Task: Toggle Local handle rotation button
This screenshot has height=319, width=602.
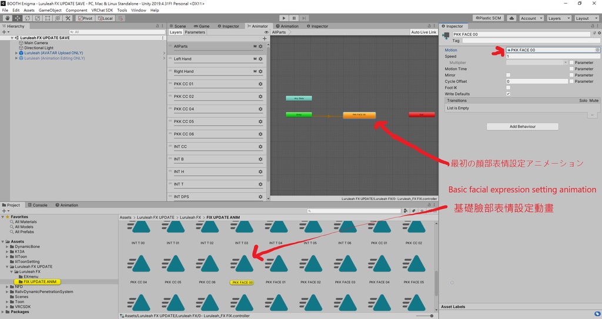Action: [105, 18]
